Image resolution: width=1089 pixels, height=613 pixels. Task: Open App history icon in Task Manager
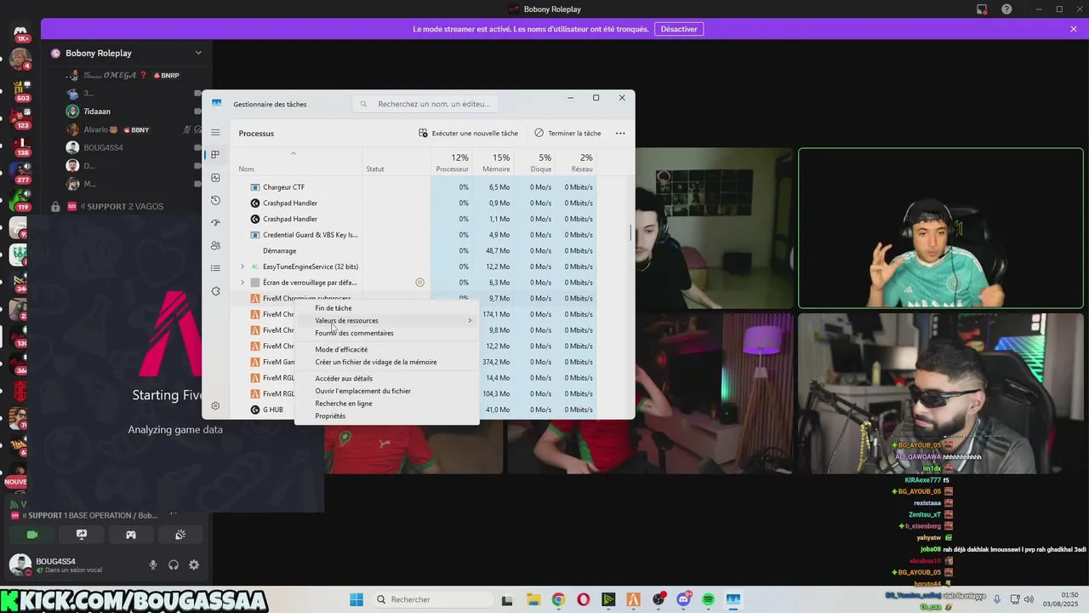[216, 200]
